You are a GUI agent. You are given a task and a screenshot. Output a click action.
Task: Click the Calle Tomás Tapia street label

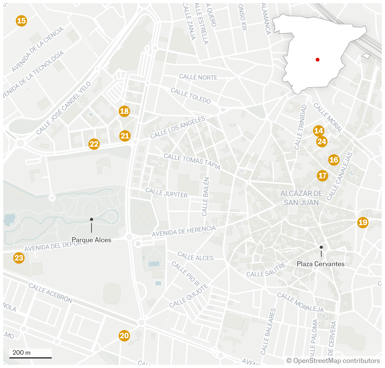tap(192, 161)
